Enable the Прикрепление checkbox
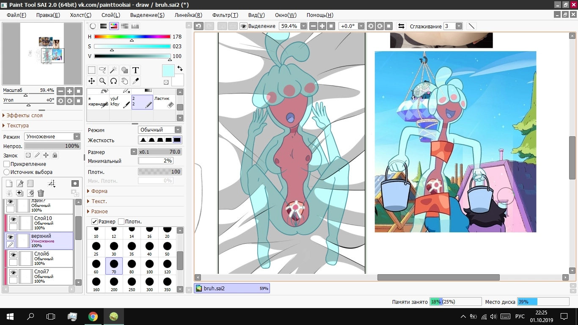Image resolution: width=578 pixels, height=325 pixels. [7, 164]
